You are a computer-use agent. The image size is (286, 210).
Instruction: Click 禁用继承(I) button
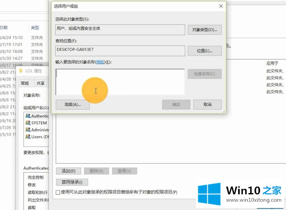[72, 182]
